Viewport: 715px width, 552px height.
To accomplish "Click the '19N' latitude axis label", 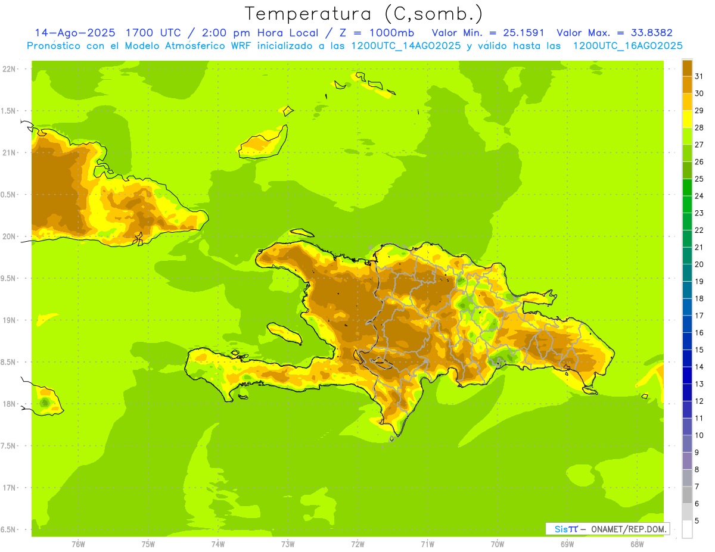I will 9,320.
